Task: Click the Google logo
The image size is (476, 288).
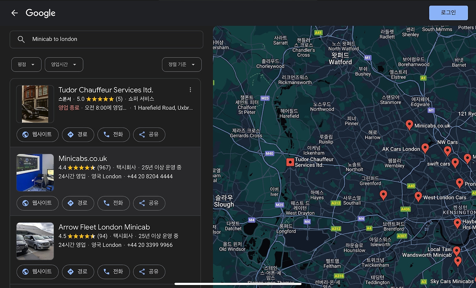Action: [41, 13]
